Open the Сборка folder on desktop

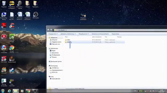(28, 4)
